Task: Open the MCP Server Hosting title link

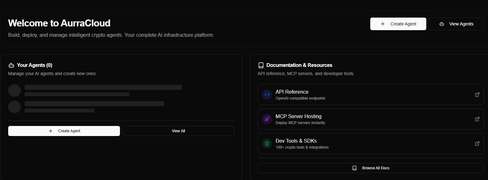Action: pos(298,116)
